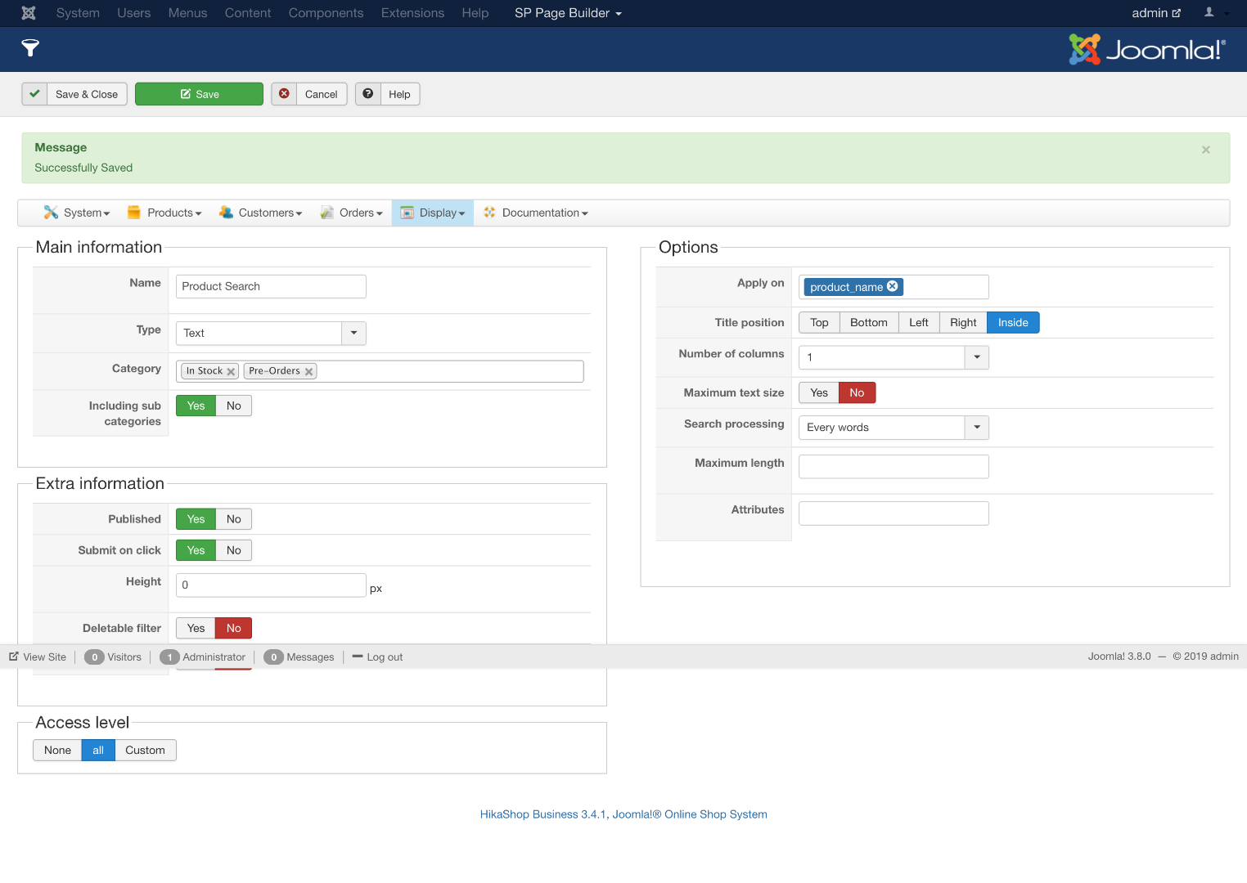Open the Content top menu
This screenshot has width=1247, height=883.
[x=248, y=13]
